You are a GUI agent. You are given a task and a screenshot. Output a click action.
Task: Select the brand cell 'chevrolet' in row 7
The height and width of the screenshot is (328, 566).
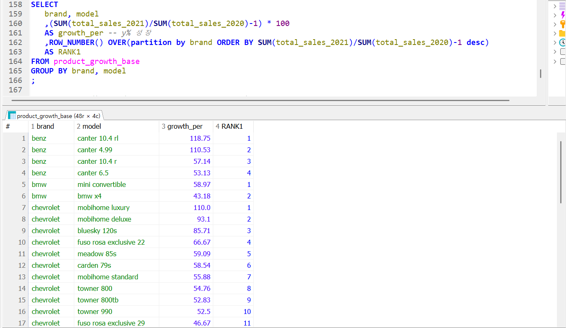click(51, 208)
